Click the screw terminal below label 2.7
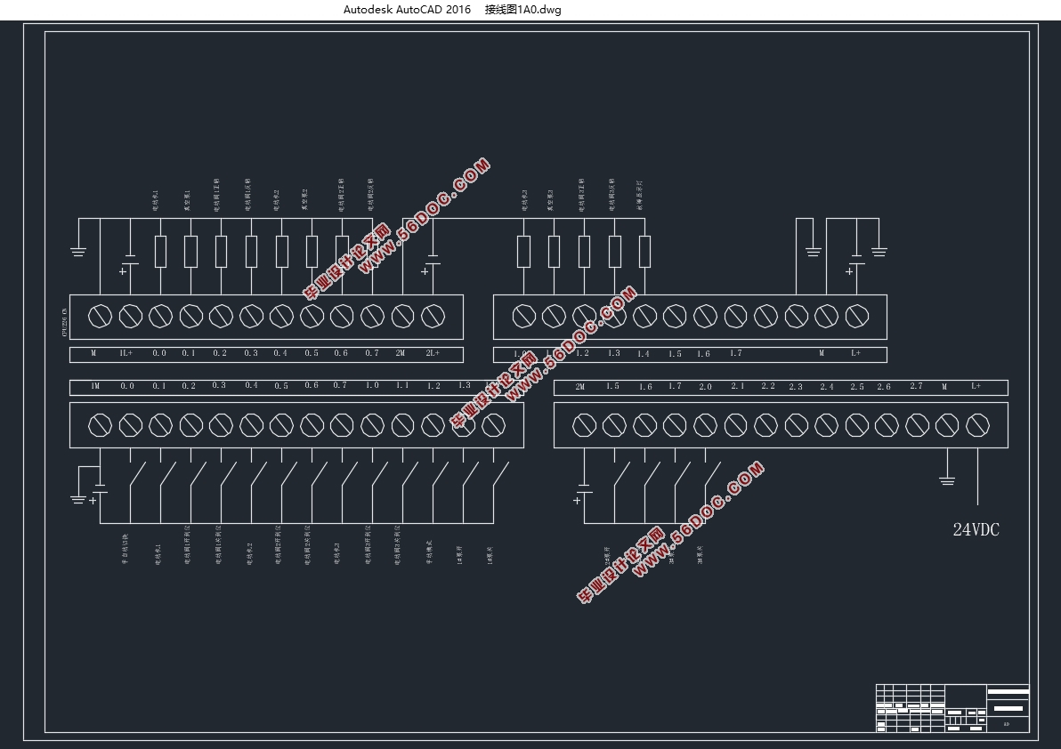 point(917,425)
